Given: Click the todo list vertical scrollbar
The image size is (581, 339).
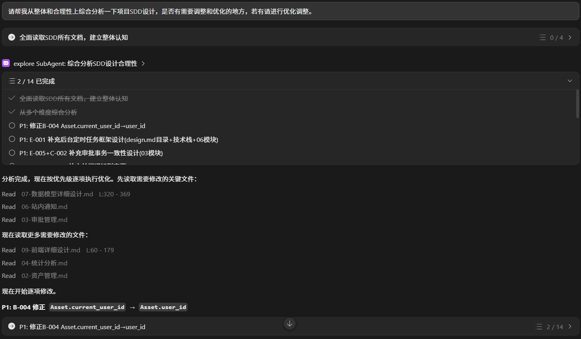Looking at the screenshot, I should (x=577, y=104).
